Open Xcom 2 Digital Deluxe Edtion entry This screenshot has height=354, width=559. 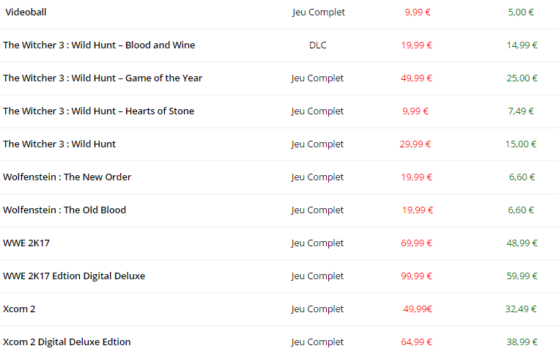(x=67, y=342)
